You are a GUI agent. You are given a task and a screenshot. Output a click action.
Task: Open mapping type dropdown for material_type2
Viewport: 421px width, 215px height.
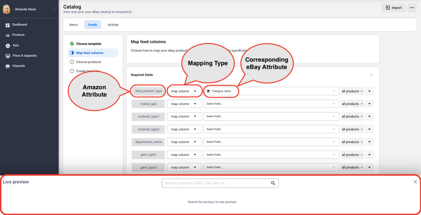click(x=184, y=129)
